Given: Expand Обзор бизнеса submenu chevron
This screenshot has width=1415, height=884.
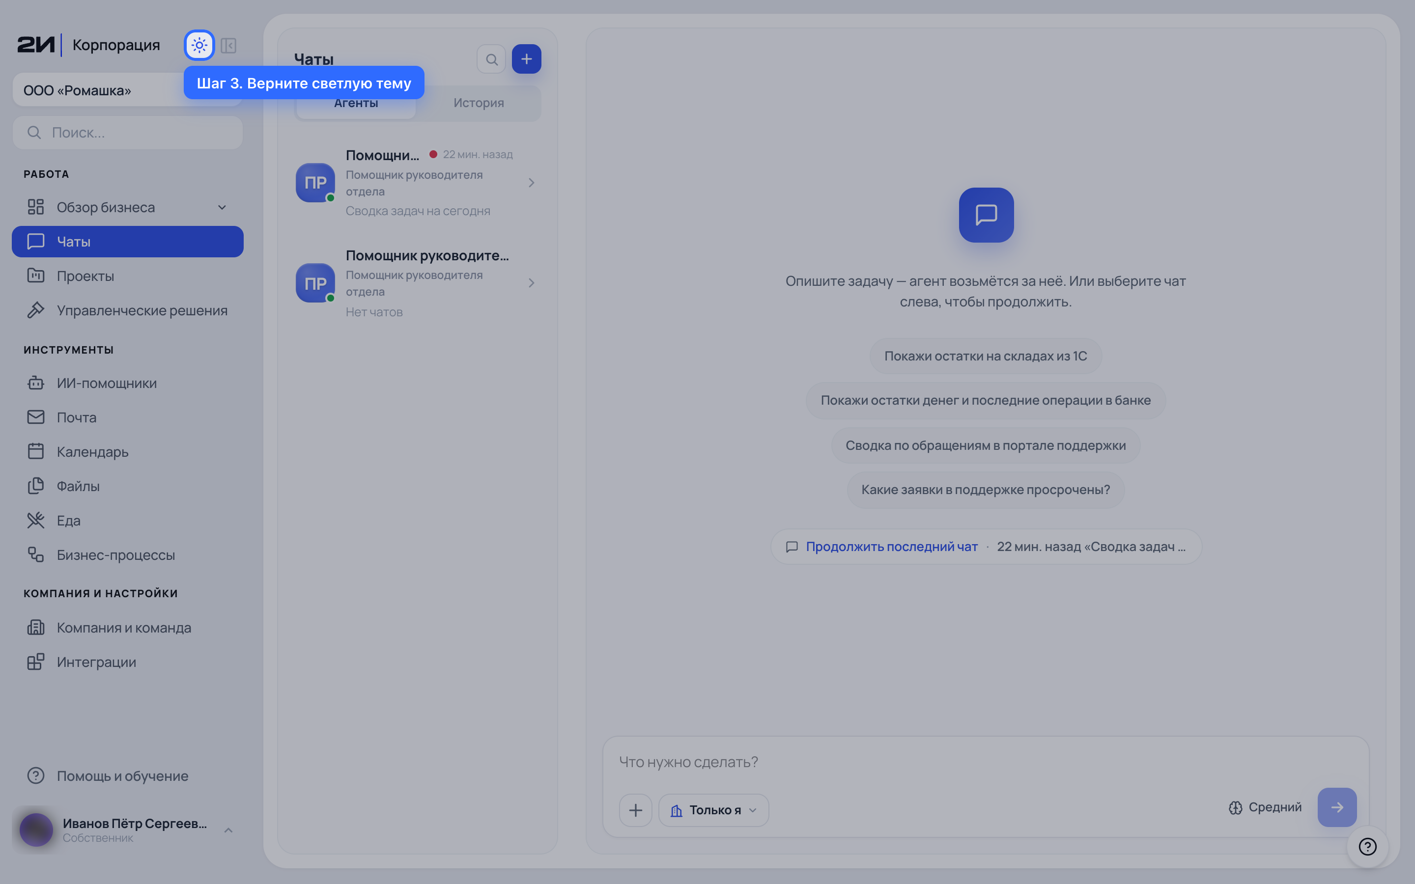Looking at the screenshot, I should [x=222, y=208].
